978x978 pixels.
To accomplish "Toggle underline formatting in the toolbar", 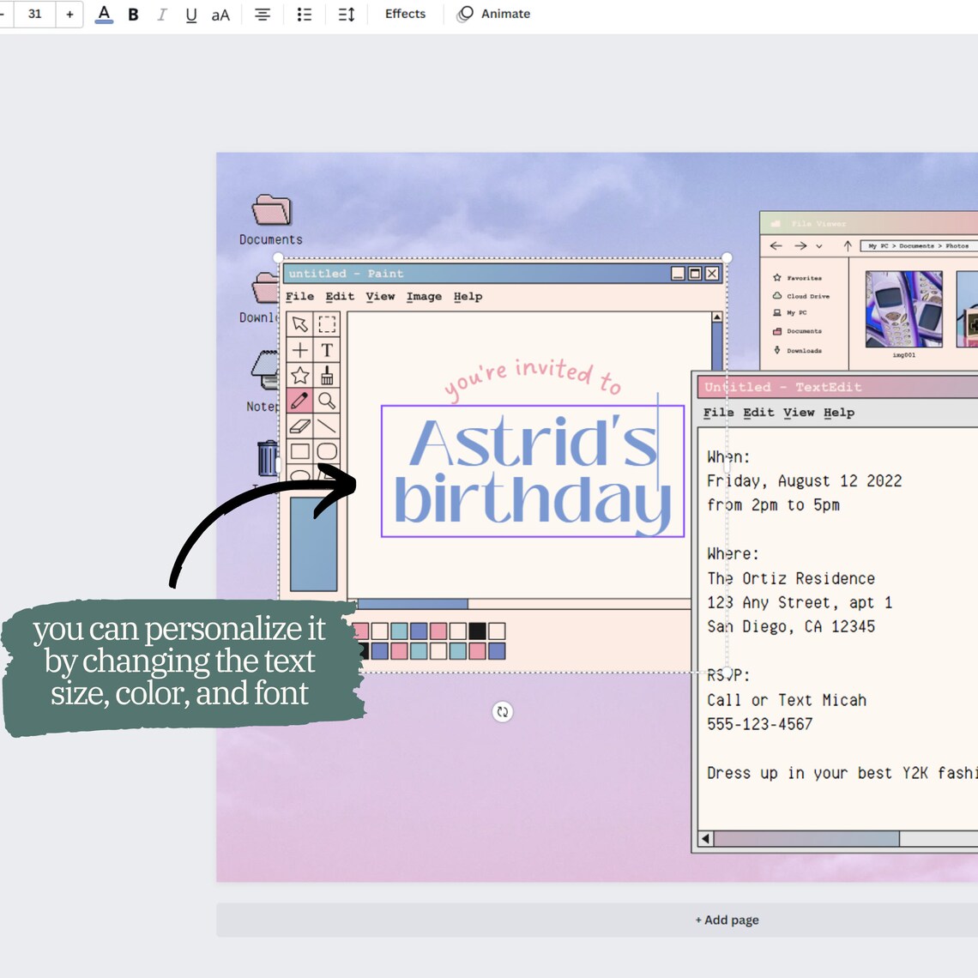I will [x=190, y=14].
